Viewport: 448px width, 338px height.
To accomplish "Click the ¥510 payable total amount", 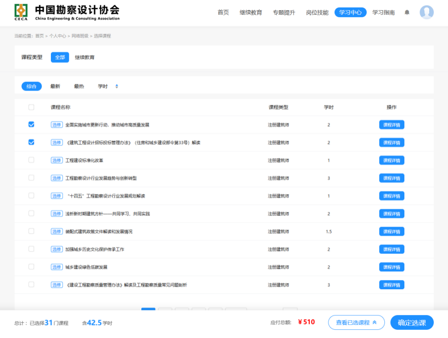I will point(306,322).
